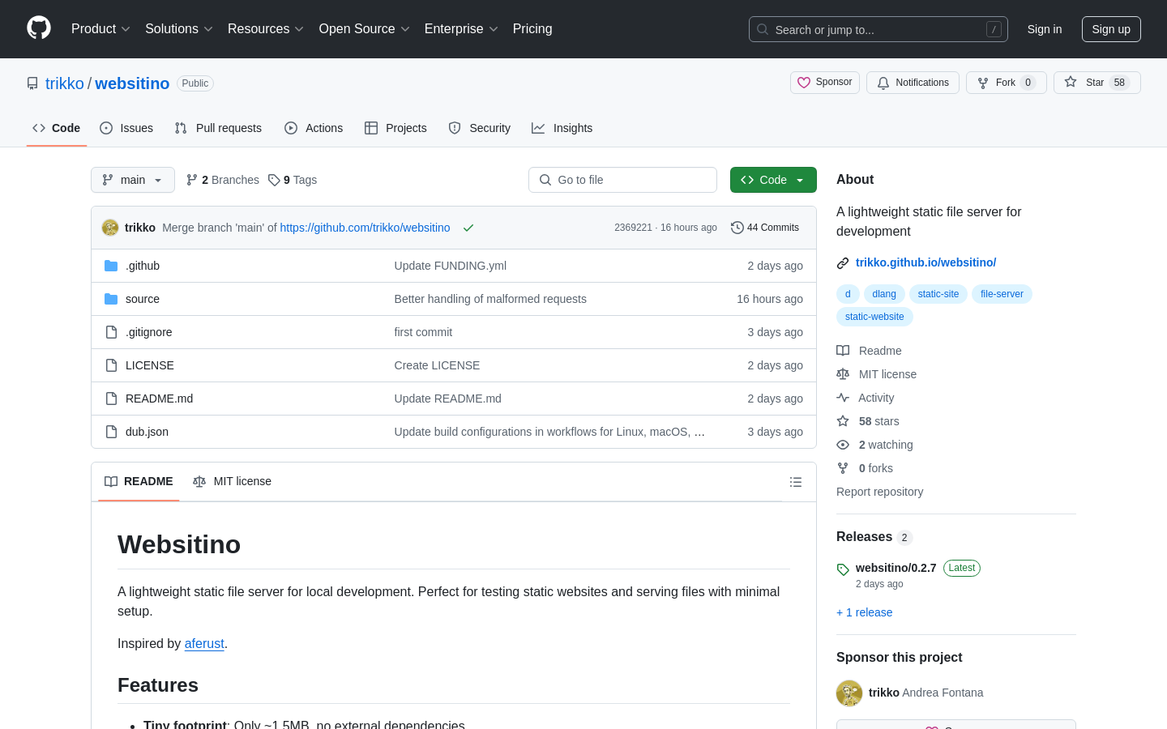The image size is (1167, 729).
Task: Click the dub.json file icon
Action: tap(111, 432)
